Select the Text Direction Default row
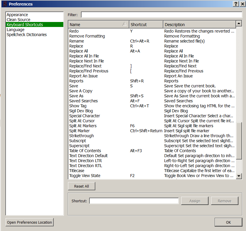The width and height of the screenshot is (246, 231). (152, 156)
